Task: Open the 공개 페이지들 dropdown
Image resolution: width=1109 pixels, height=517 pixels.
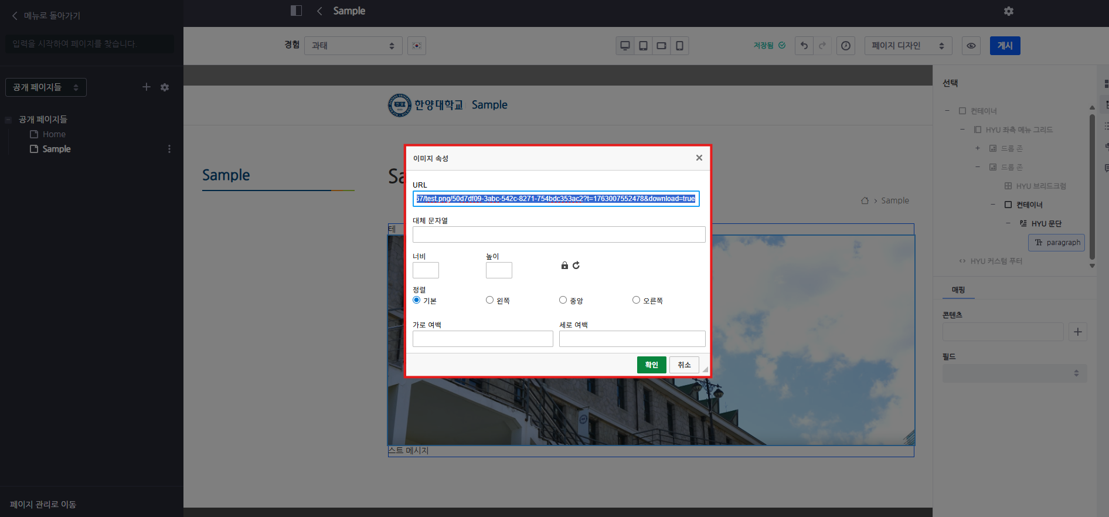Action: tap(46, 87)
